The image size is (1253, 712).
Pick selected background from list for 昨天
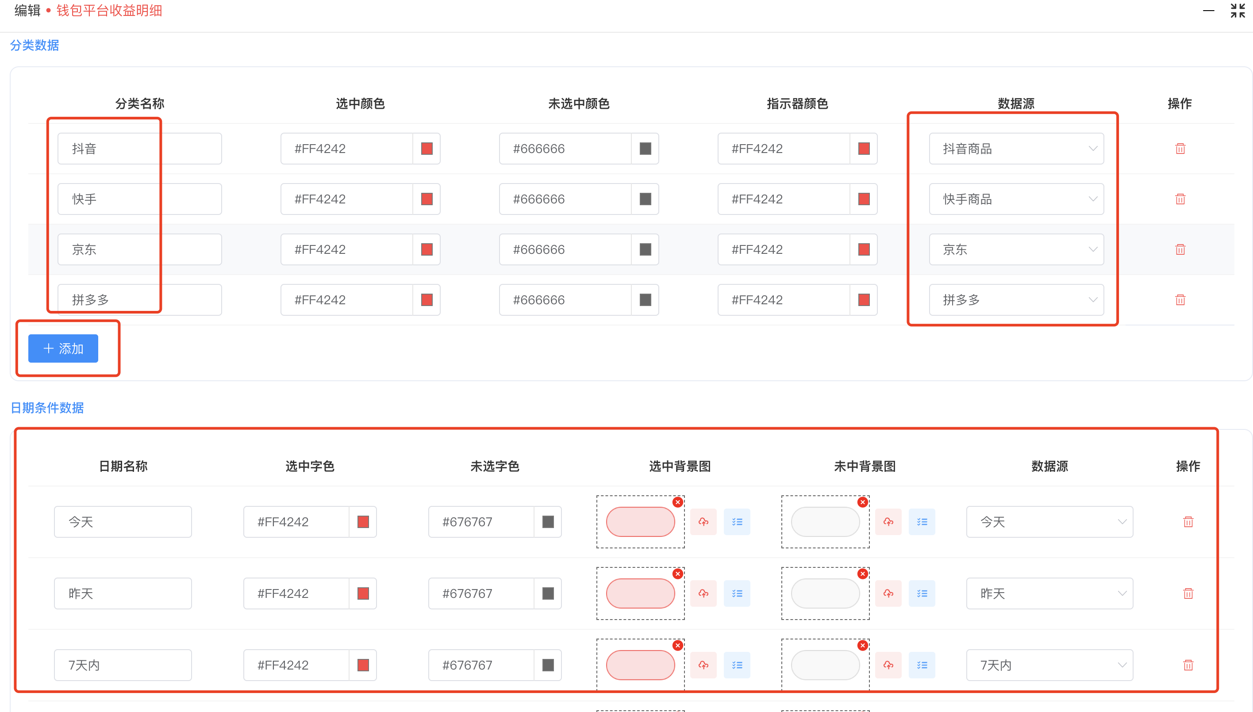click(x=737, y=593)
